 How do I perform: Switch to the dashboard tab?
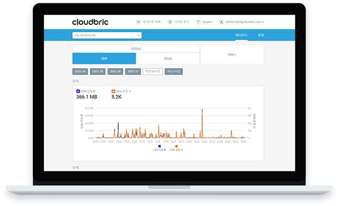241,35
